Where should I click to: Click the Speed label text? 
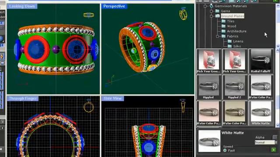(228, 147)
